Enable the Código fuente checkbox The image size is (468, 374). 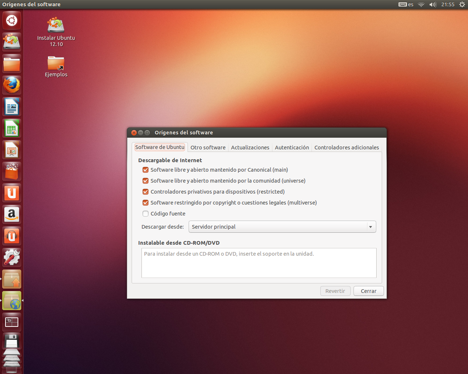pyautogui.click(x=145, y=213)
